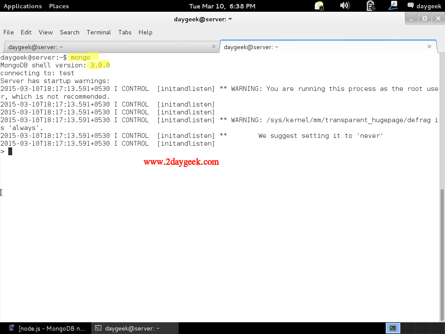Maximize the terminal window

click(425, 19)
